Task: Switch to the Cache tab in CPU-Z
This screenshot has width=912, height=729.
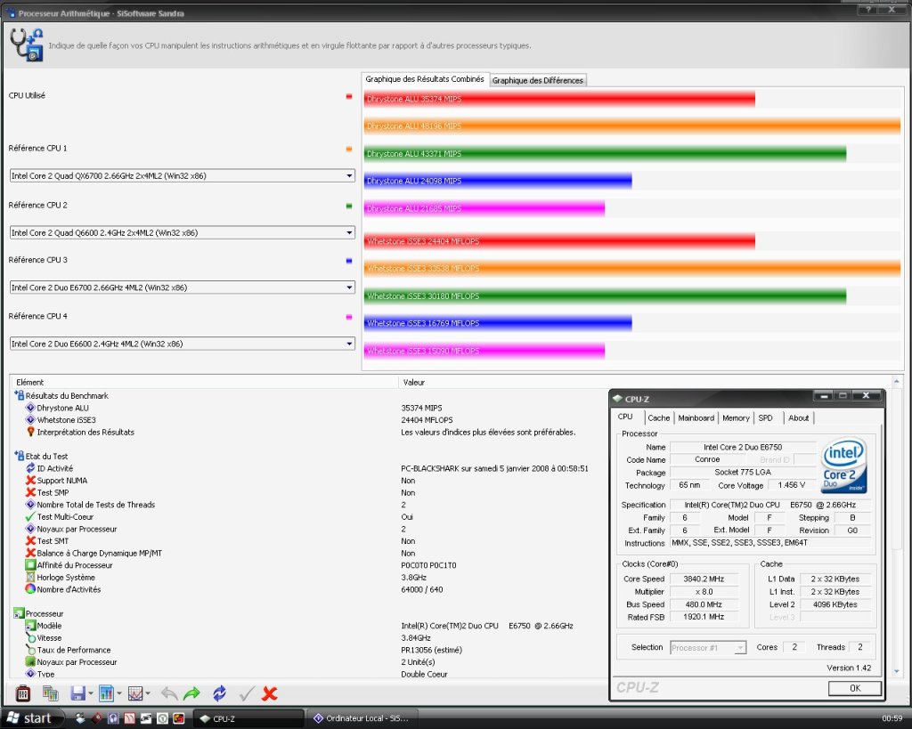Action: 659,418
